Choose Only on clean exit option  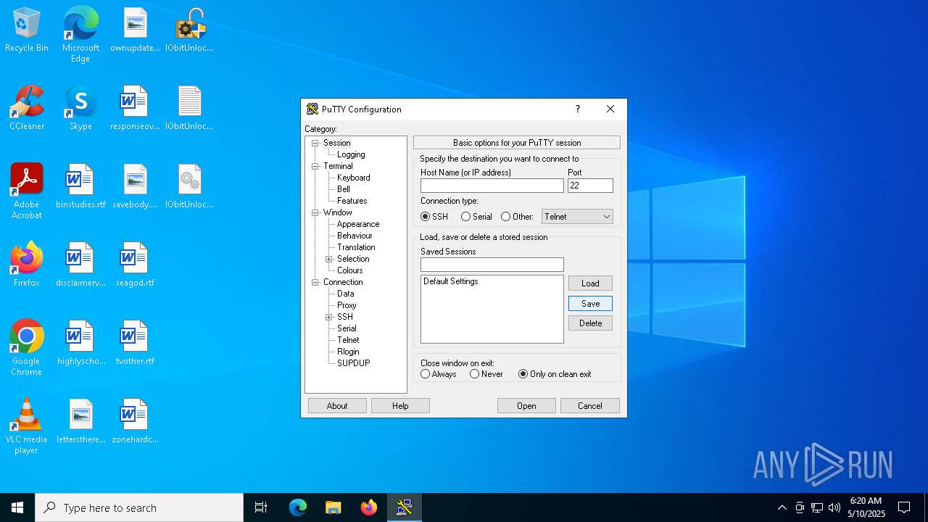523,374
